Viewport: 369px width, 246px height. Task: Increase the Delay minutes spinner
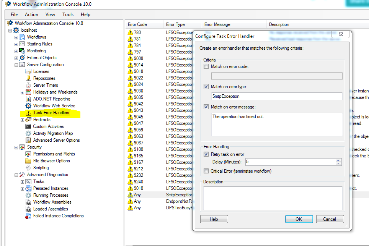pyautogui.click(x=338, y=160)
